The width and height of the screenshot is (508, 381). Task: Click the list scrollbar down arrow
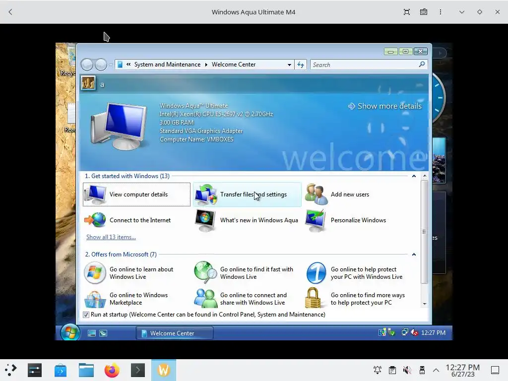(425, 304)
